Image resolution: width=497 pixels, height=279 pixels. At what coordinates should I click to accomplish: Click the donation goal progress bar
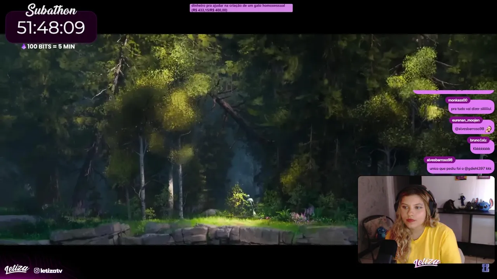tap(241, 8)
